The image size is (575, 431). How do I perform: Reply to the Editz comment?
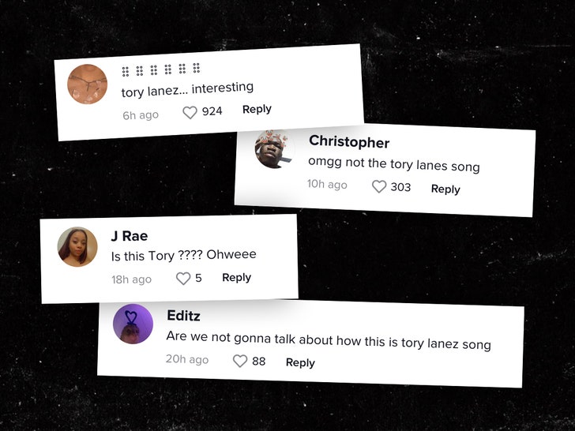coord(300,362)
